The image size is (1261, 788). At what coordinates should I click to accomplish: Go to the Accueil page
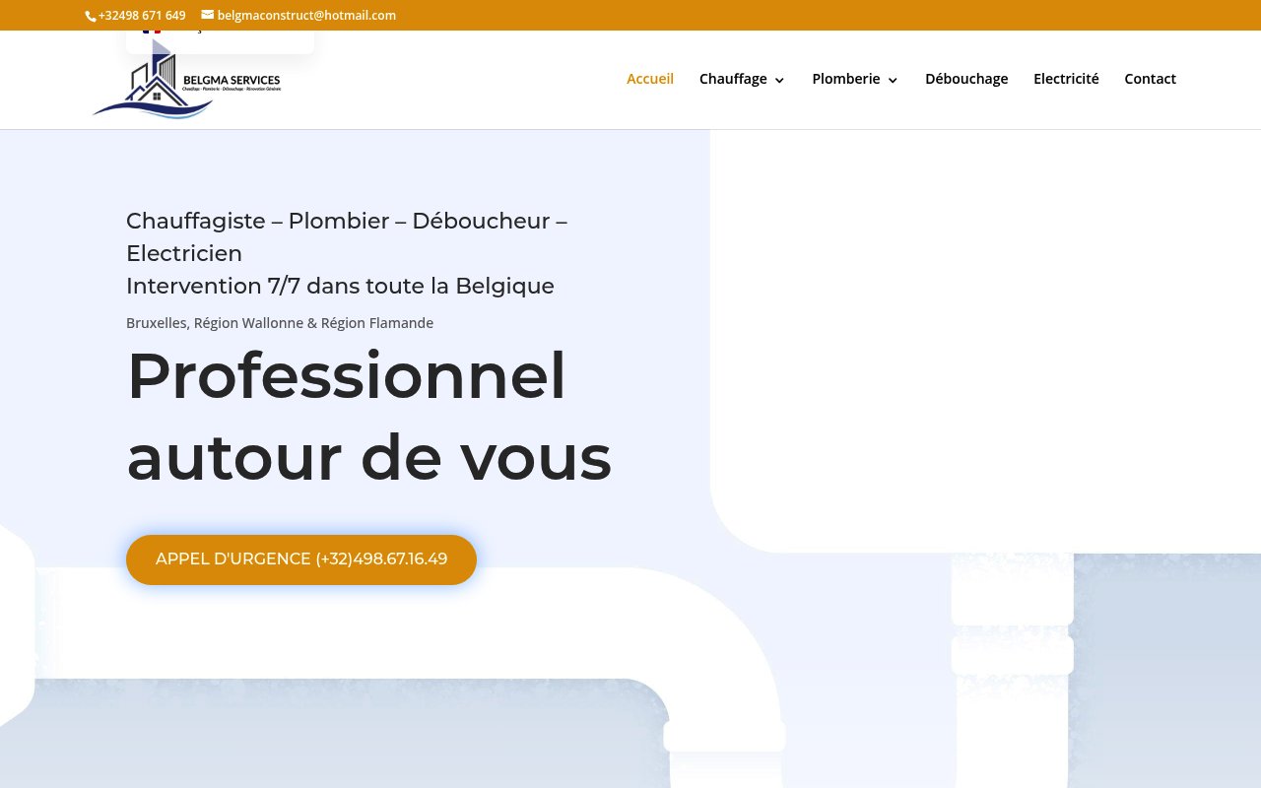coord(650,79)
